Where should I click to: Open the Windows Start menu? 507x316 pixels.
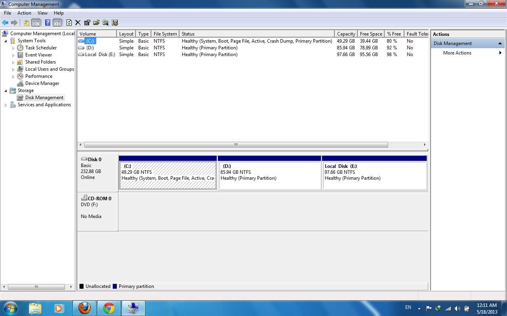(x=10, y=308)
